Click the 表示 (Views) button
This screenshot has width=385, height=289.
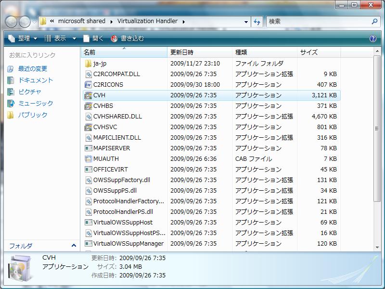coord(55,39)
